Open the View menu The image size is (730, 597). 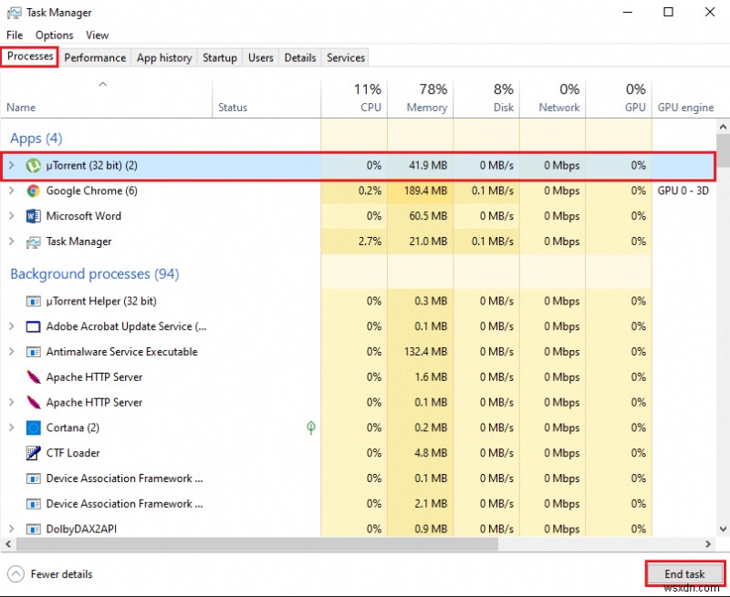pos(97,35)
